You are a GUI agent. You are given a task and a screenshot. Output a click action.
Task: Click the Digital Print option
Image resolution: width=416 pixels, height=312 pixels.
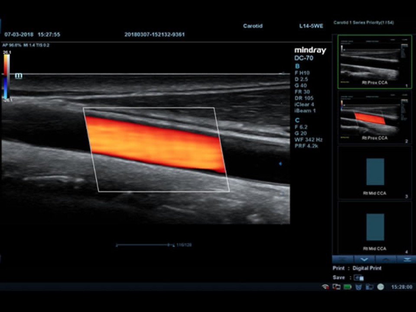pos(367,268)
